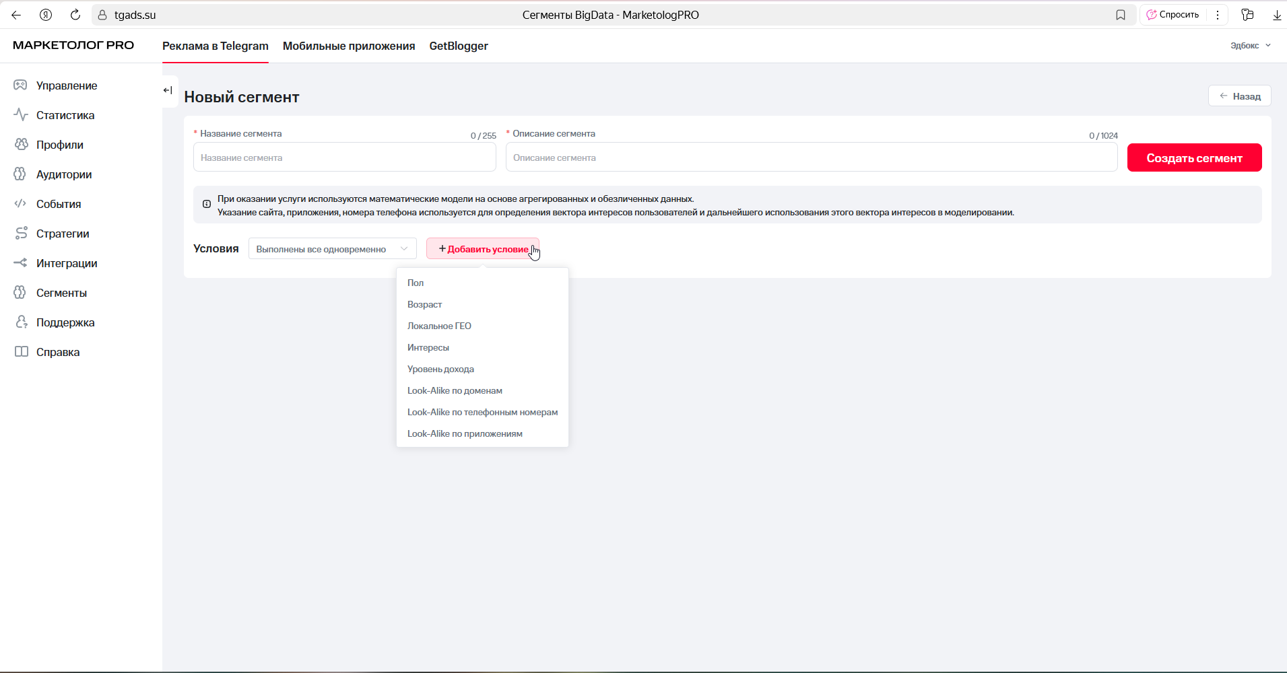Click the Профили people icon
Viewport: 1287px width, 673px height.
[21, 145]
